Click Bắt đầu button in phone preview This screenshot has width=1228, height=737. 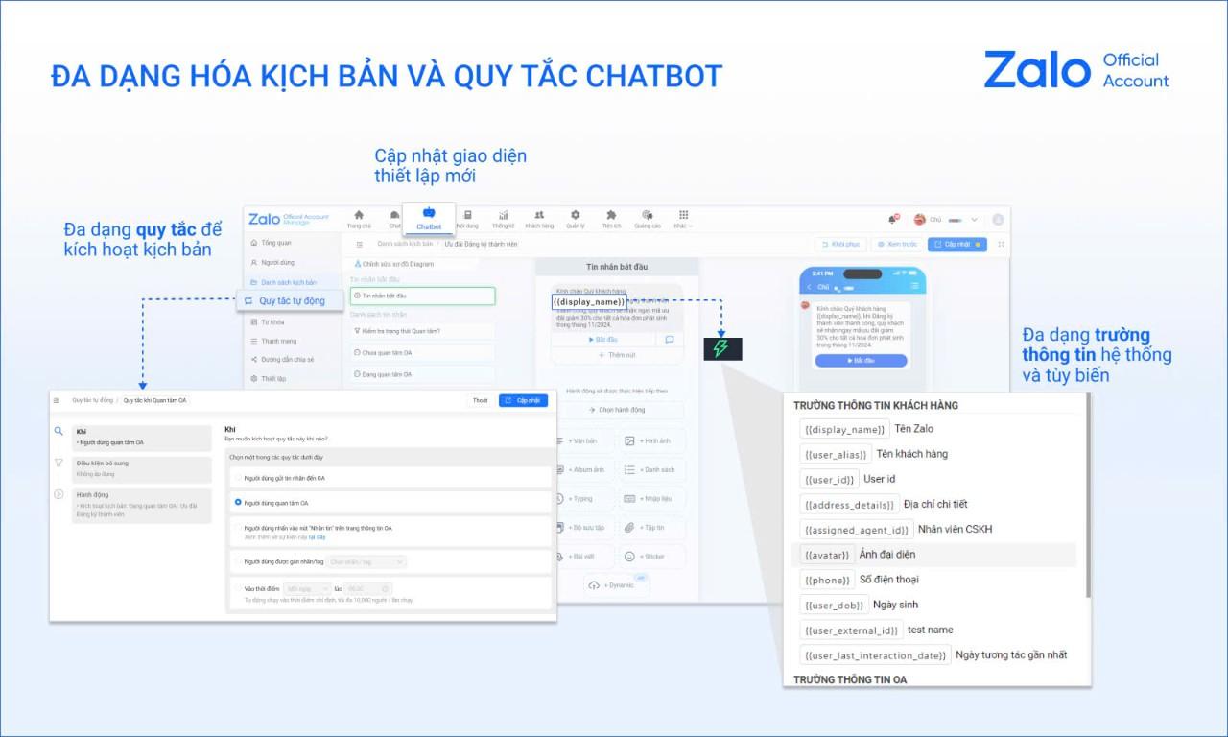(x=861, y=361)
